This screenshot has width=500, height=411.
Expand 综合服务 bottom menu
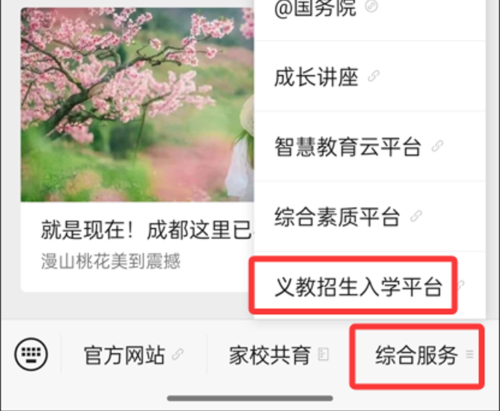point(417,355)
